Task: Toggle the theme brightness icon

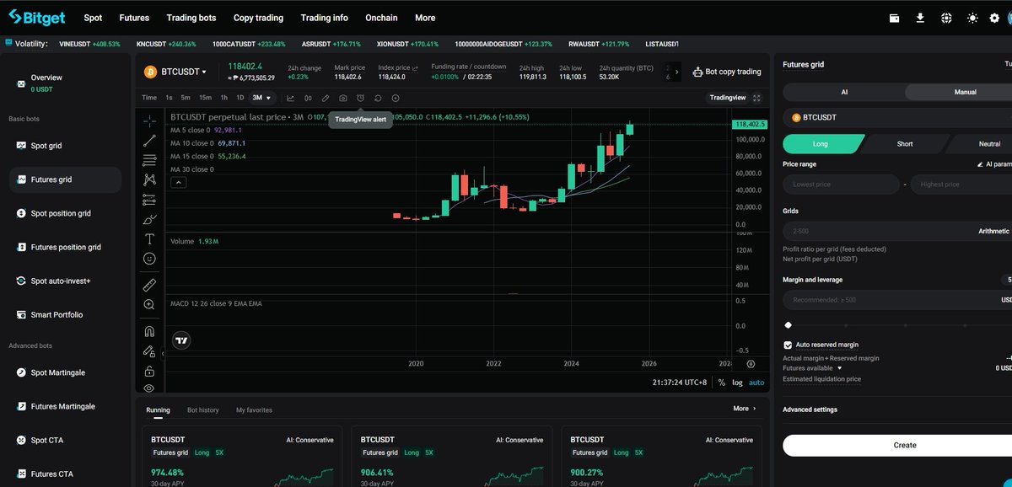Action: [x=972, y=17]
